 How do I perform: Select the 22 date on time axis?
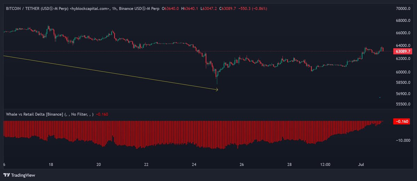pos(146,164)
